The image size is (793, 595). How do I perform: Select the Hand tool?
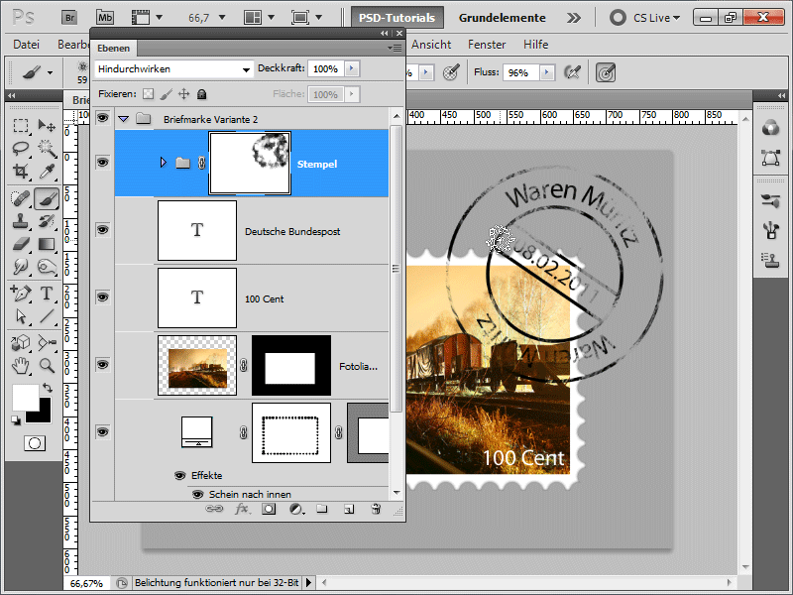[20, 365]
